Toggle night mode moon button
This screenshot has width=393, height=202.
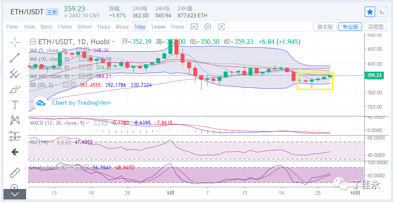coord(382,12)
